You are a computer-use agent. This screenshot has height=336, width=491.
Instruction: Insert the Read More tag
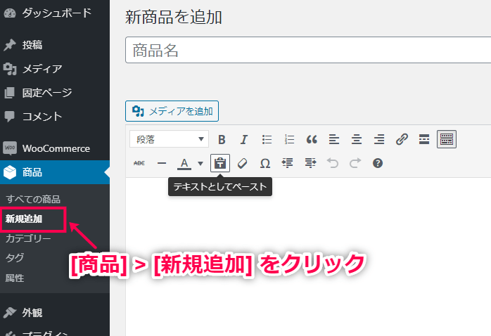(x=424, y=139)
